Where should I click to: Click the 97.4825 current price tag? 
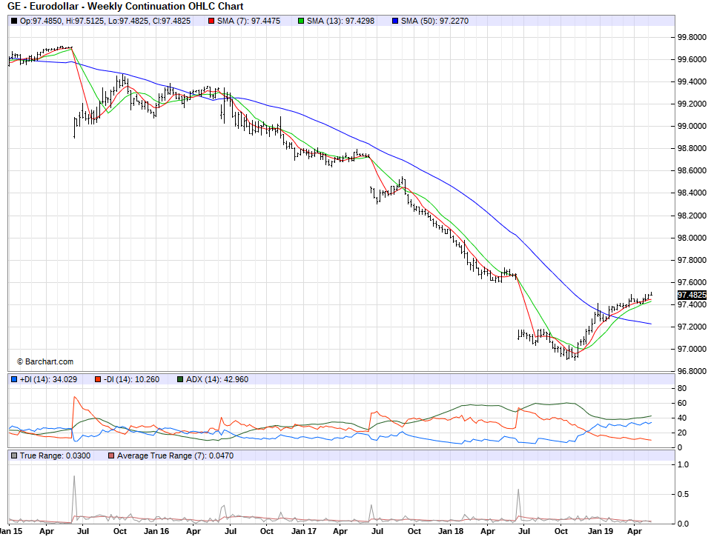tap(691, 295)
